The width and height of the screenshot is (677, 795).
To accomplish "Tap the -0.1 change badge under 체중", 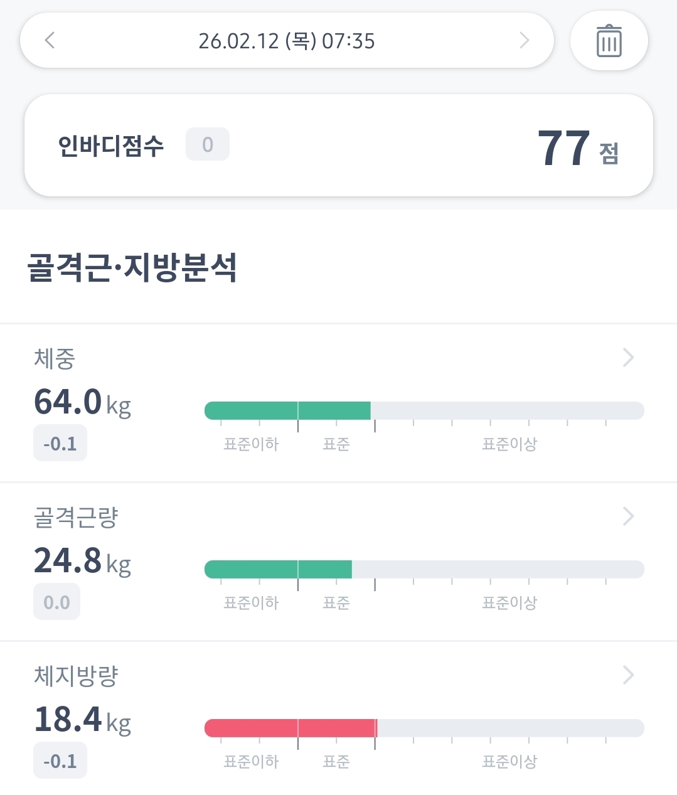I will pyautogui.click(x=60, y=444).
